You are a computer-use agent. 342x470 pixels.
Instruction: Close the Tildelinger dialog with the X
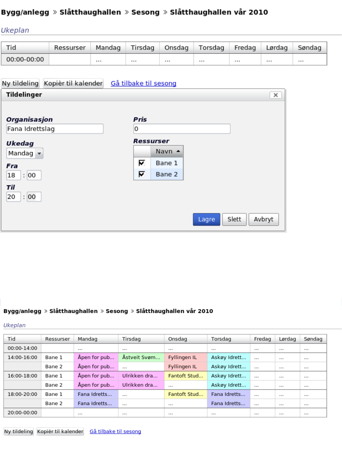click(x=275, y=95)
